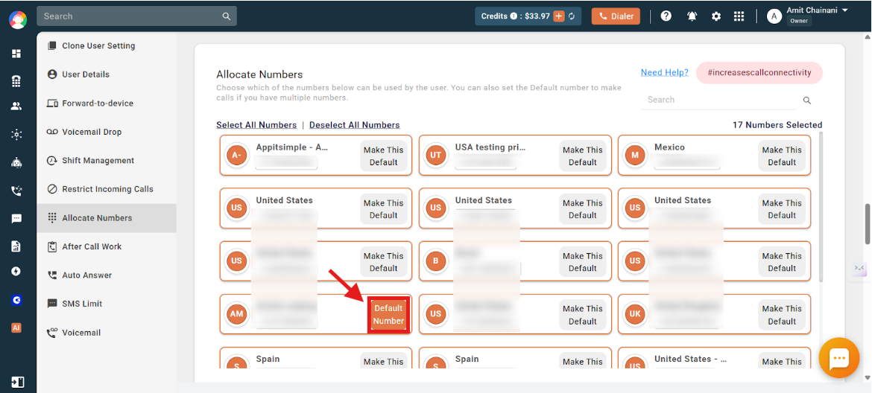Click the magnifier in top search bar
The width and height of the screenshot is (872, 393).
[227, 16]
